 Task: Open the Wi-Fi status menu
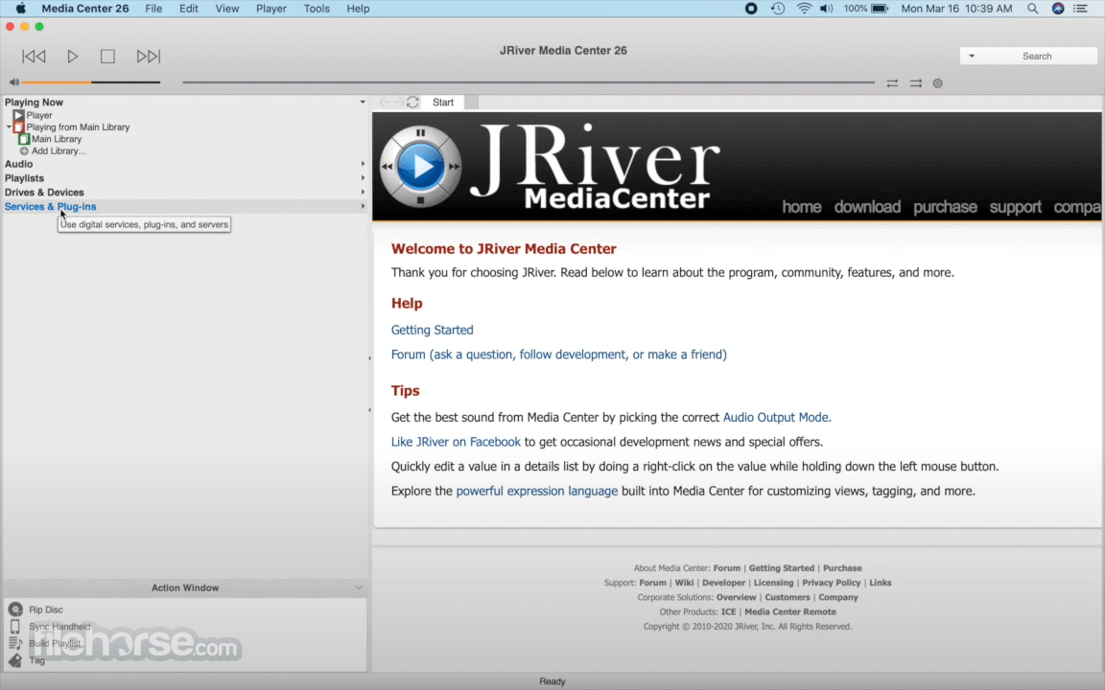click(x=804, y=9)
